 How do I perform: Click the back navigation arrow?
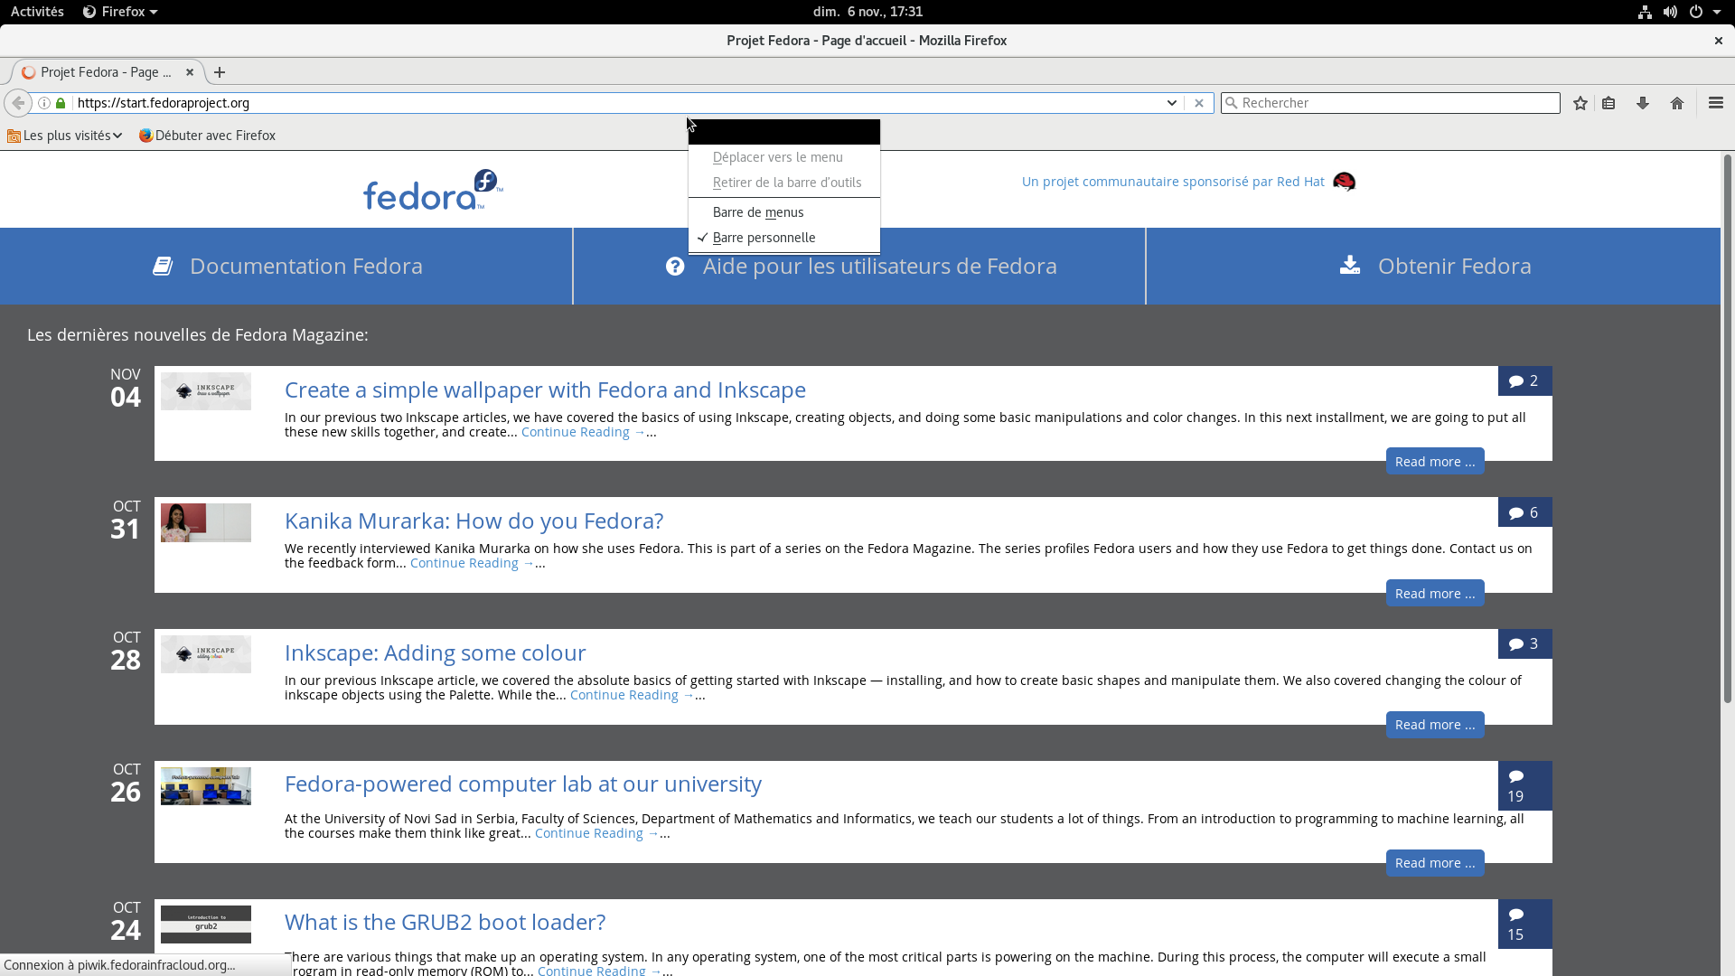(18, 103)
